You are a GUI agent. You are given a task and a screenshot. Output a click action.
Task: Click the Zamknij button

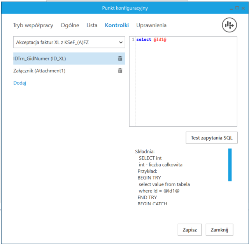pos(219,230)
